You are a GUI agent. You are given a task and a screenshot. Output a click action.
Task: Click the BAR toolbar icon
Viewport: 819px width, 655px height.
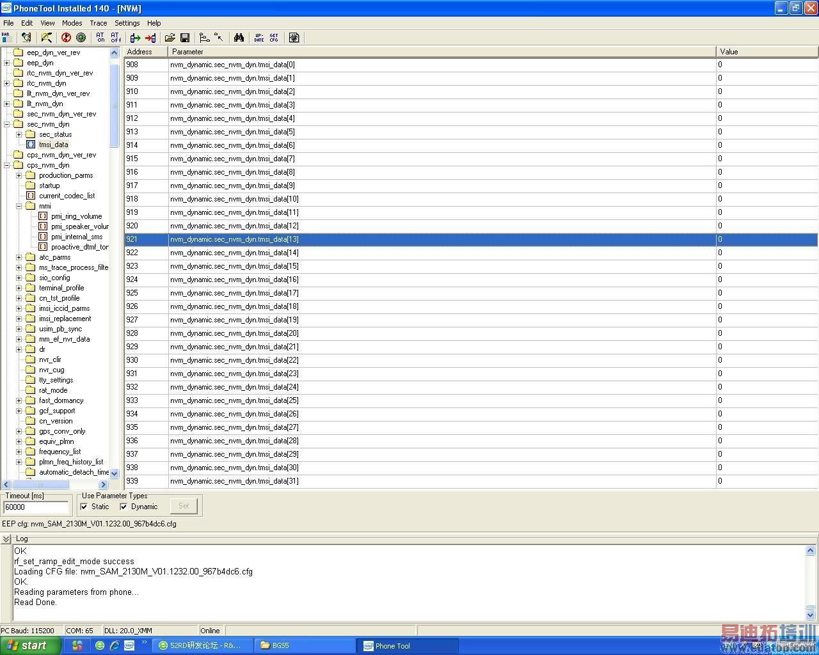6,38
